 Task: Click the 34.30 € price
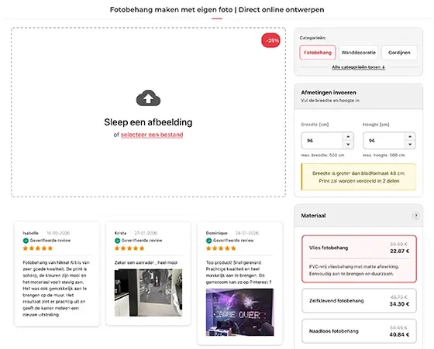399,304
